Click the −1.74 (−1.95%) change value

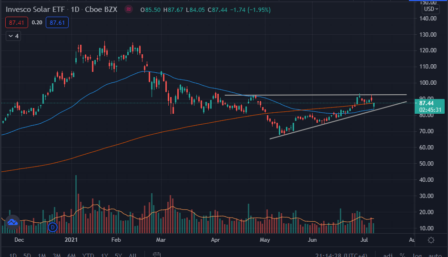[250, 10]
